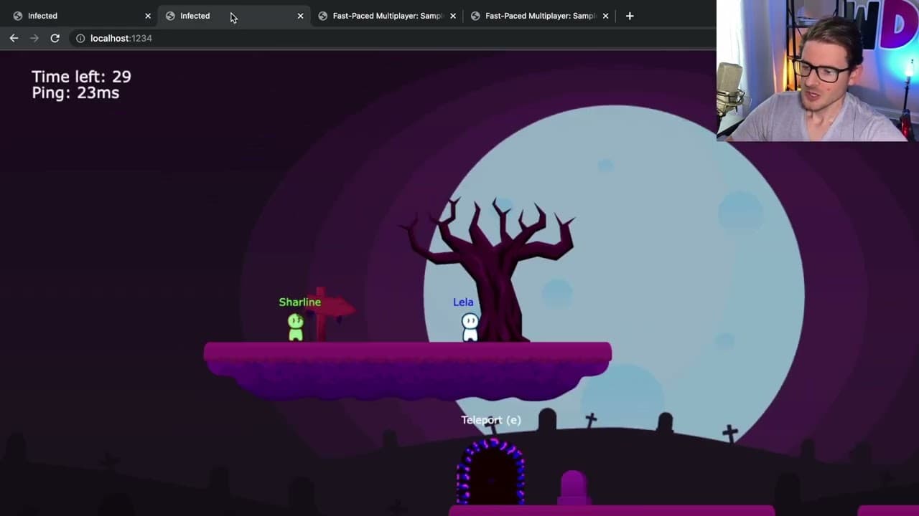Click the globe favicon on first Infected tab
The height and width of the screenshot is (516, 919).
click(x=18, y=16)
